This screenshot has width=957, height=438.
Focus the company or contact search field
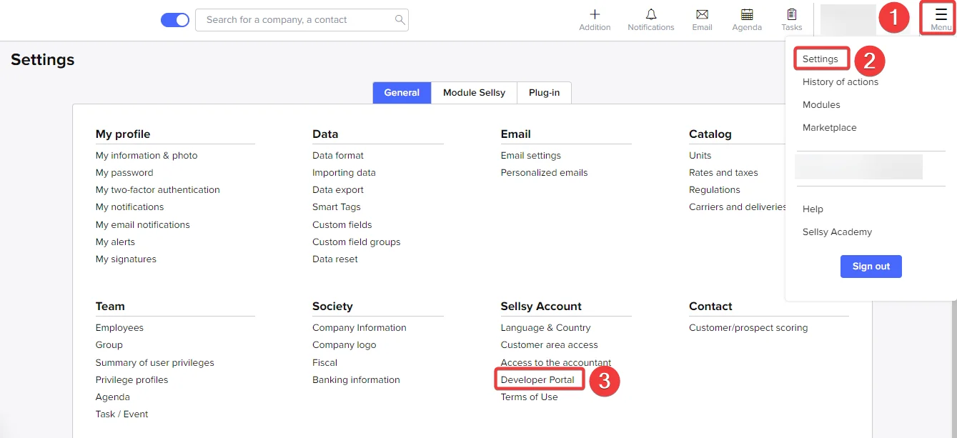tap(302, 20)
